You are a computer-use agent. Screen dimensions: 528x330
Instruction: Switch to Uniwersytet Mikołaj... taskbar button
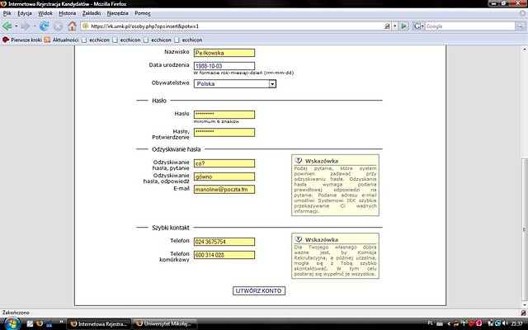click(165, 324)
